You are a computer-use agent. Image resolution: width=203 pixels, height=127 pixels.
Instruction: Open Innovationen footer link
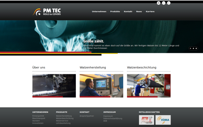(38, 123)
